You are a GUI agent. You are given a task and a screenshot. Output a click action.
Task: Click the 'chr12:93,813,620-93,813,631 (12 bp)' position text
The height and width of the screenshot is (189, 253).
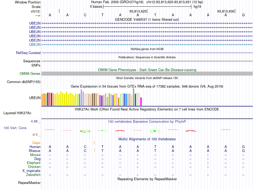click(175, 2)
